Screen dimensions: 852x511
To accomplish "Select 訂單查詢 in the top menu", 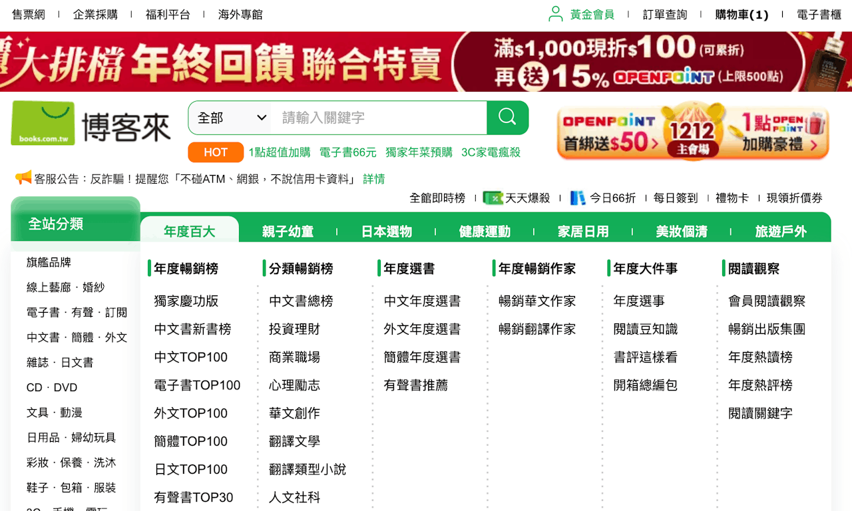I will [664, 14].
